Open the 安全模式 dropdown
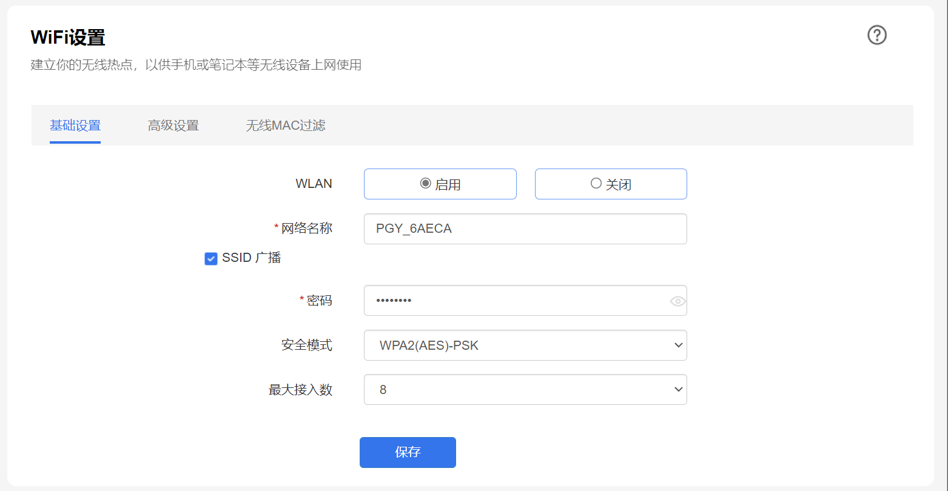This screenshot has width=948, height=491. click(525, 345)
